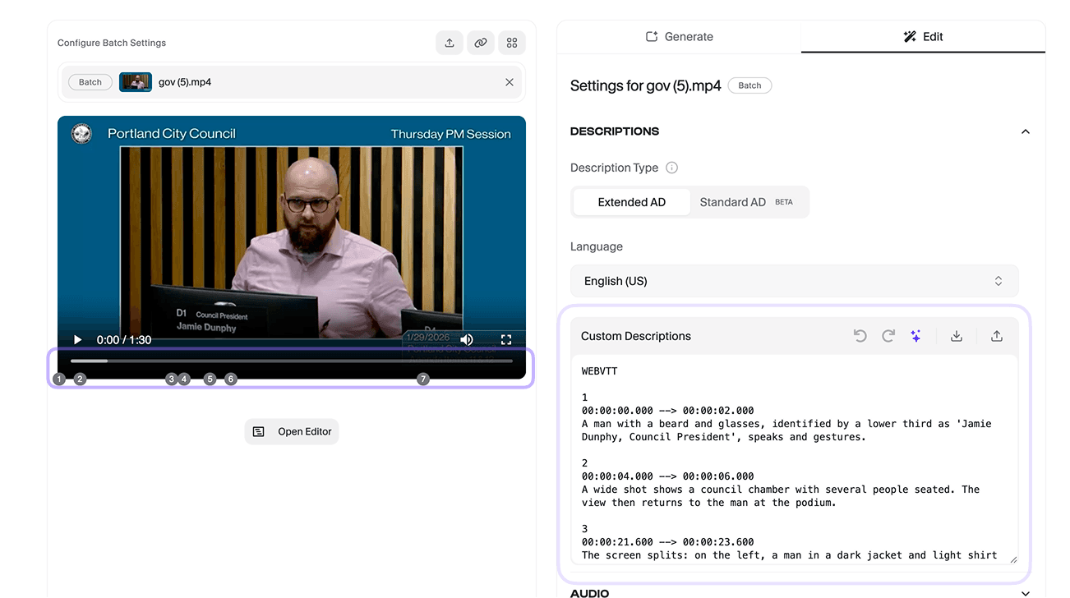Remove gov (5).mp4 using the X icon
Image resolution: width=1070 pixels, height=598 pixels.
(x=510, y=82)
